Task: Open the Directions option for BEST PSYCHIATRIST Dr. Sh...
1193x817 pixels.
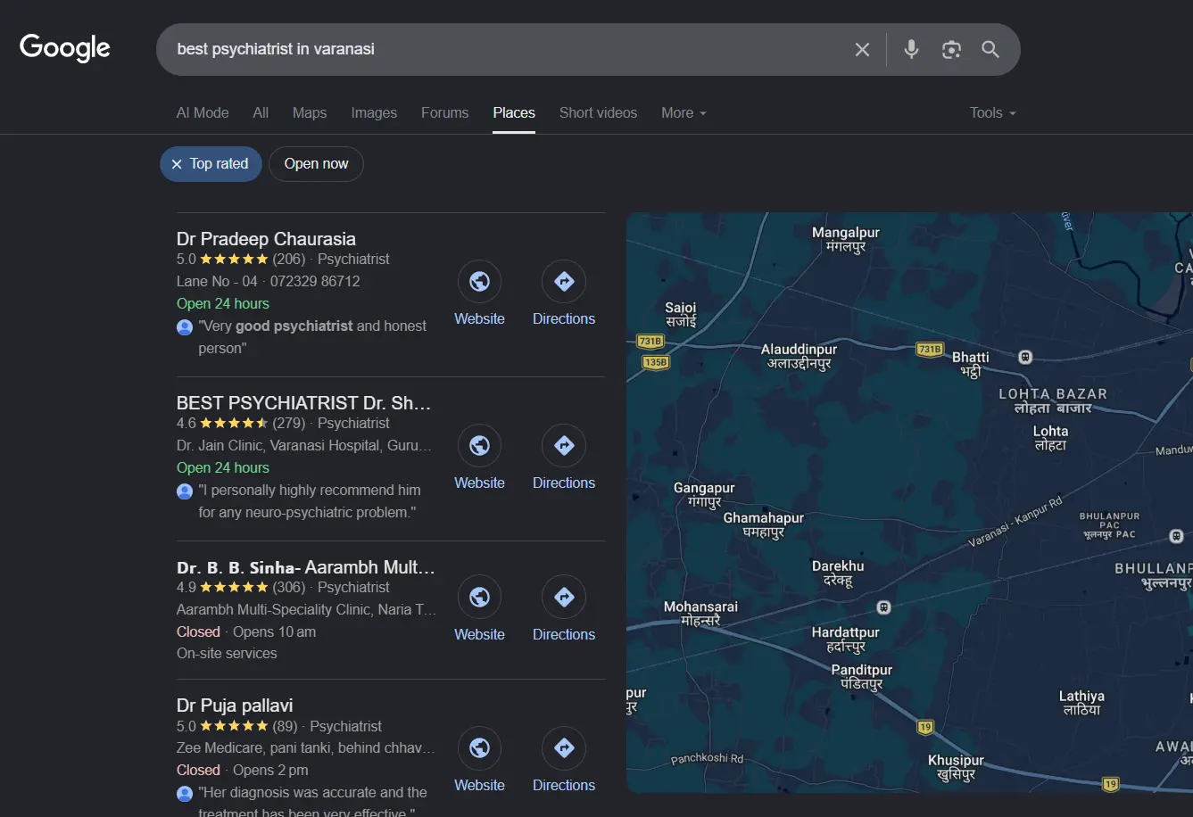Action: click(x=563, y=444)
